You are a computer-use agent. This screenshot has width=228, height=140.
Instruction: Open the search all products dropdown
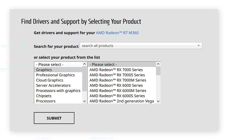click(x=141, y=46)
